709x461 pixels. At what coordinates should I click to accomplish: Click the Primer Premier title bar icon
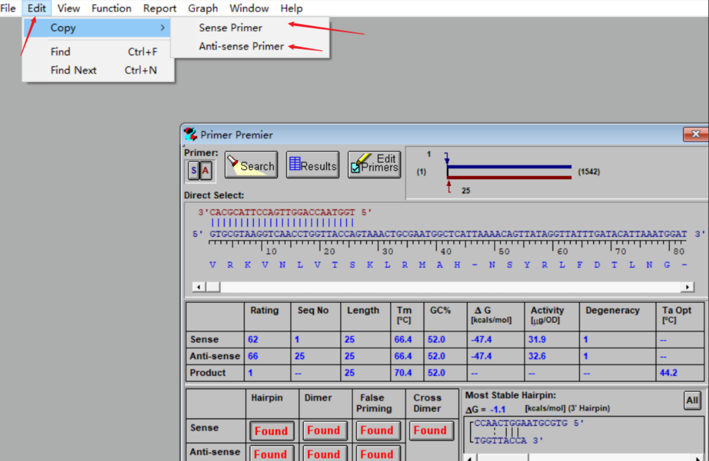click(190, 134)
